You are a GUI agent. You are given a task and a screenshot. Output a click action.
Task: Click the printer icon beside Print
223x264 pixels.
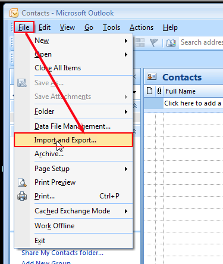tap(22, 196)
